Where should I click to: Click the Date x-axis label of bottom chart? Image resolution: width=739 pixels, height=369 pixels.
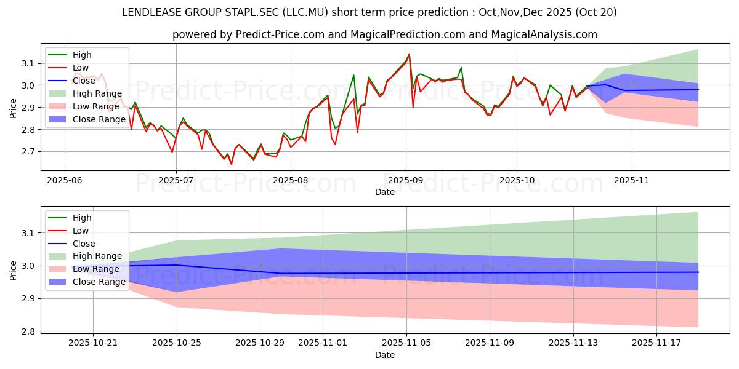pyautogui.click(x=385, y=355)
